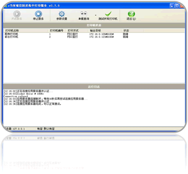Screen dimensions: 188x174
Task: Select the Socket Error 10061 log line
Action: coord(24,94)
